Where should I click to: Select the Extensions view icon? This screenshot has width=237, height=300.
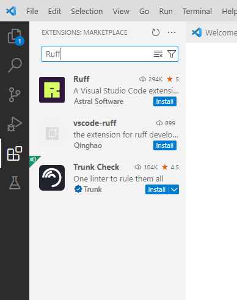[x=15, y=153]
